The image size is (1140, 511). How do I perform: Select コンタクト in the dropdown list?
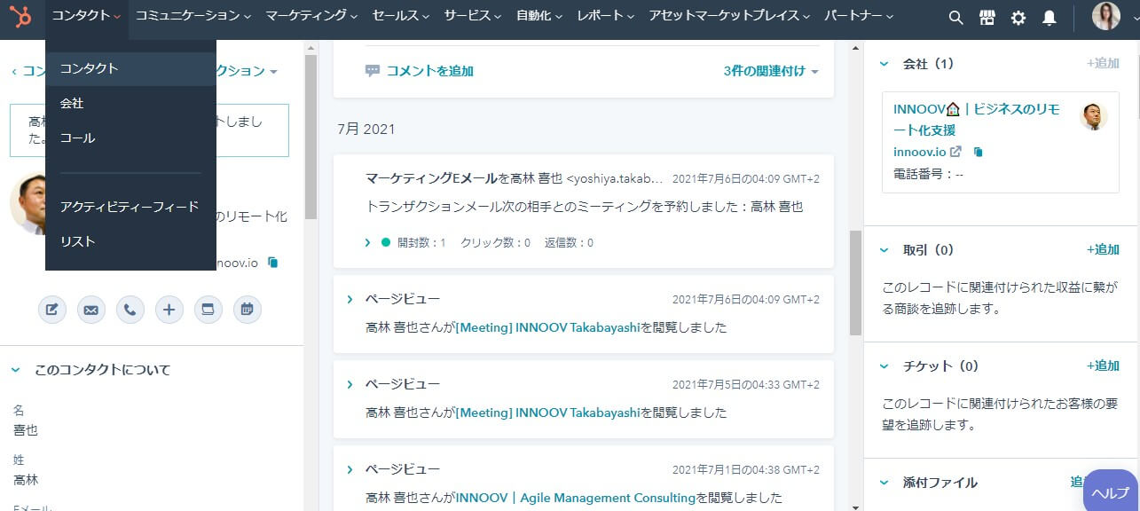(x=131, y=68)
